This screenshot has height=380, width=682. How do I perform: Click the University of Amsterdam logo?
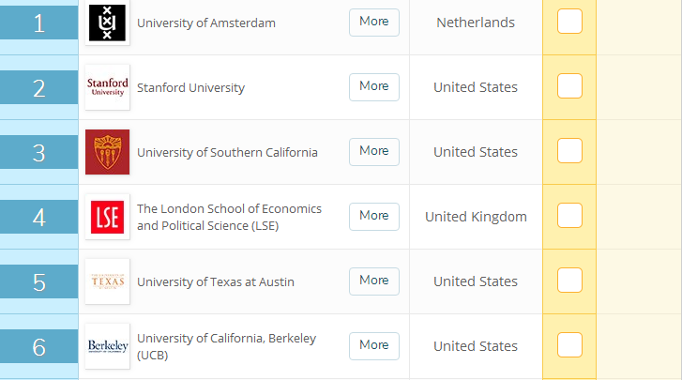coord(107,23)
